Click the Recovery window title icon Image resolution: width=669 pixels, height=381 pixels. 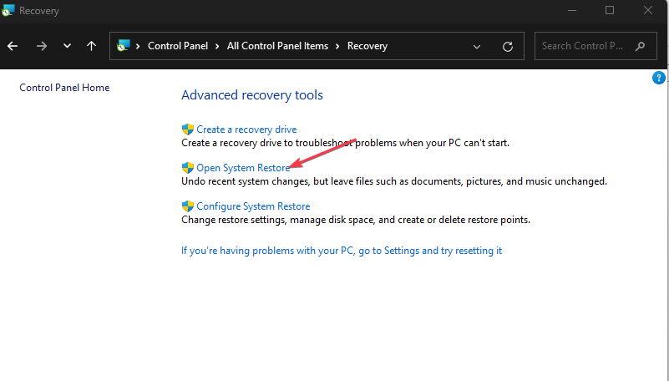[x=8, y=10]
